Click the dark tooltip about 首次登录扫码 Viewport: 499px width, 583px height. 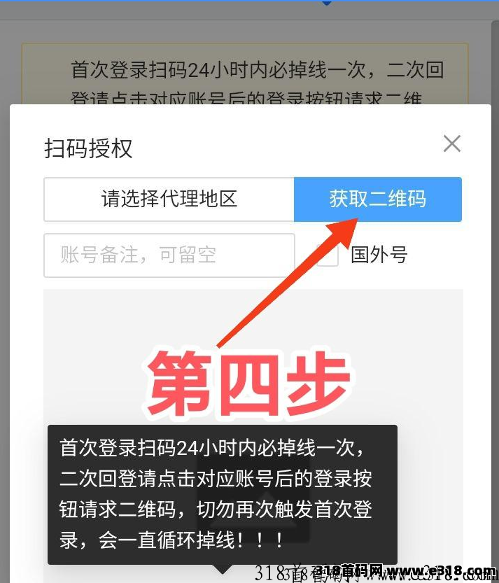(x=223, y=495)
